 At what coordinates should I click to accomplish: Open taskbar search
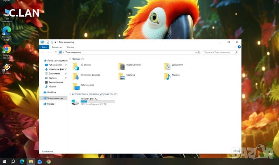pos(13,162)
